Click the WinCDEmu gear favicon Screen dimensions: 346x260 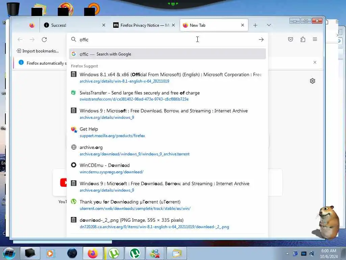coord(73,165)
